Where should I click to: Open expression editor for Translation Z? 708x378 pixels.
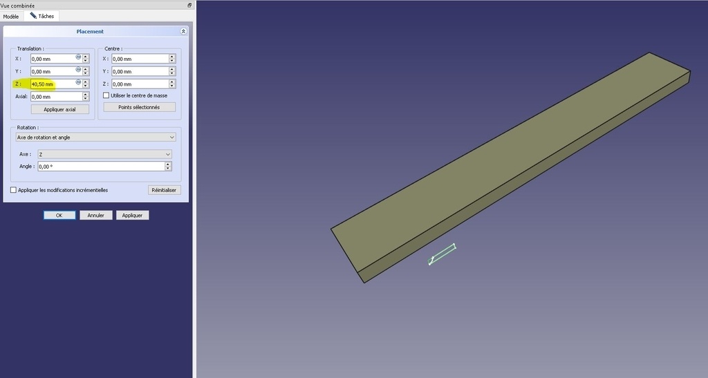(78, 82)
